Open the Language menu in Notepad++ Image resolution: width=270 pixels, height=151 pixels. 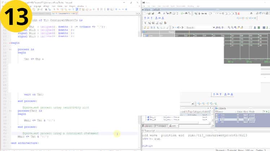38,6
